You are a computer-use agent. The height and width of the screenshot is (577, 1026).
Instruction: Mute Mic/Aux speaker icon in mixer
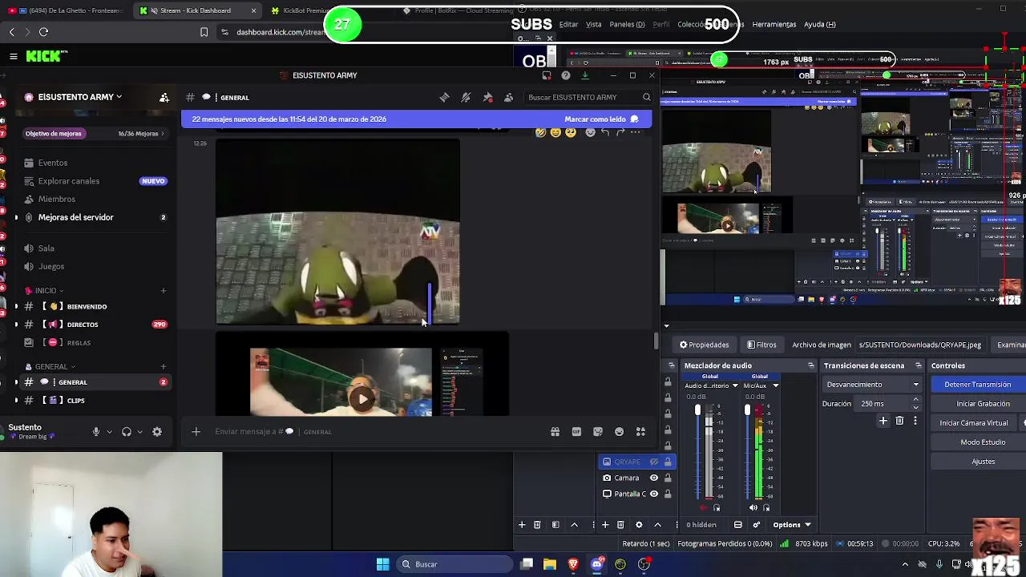pyautogui.click(x=753, y=507)
